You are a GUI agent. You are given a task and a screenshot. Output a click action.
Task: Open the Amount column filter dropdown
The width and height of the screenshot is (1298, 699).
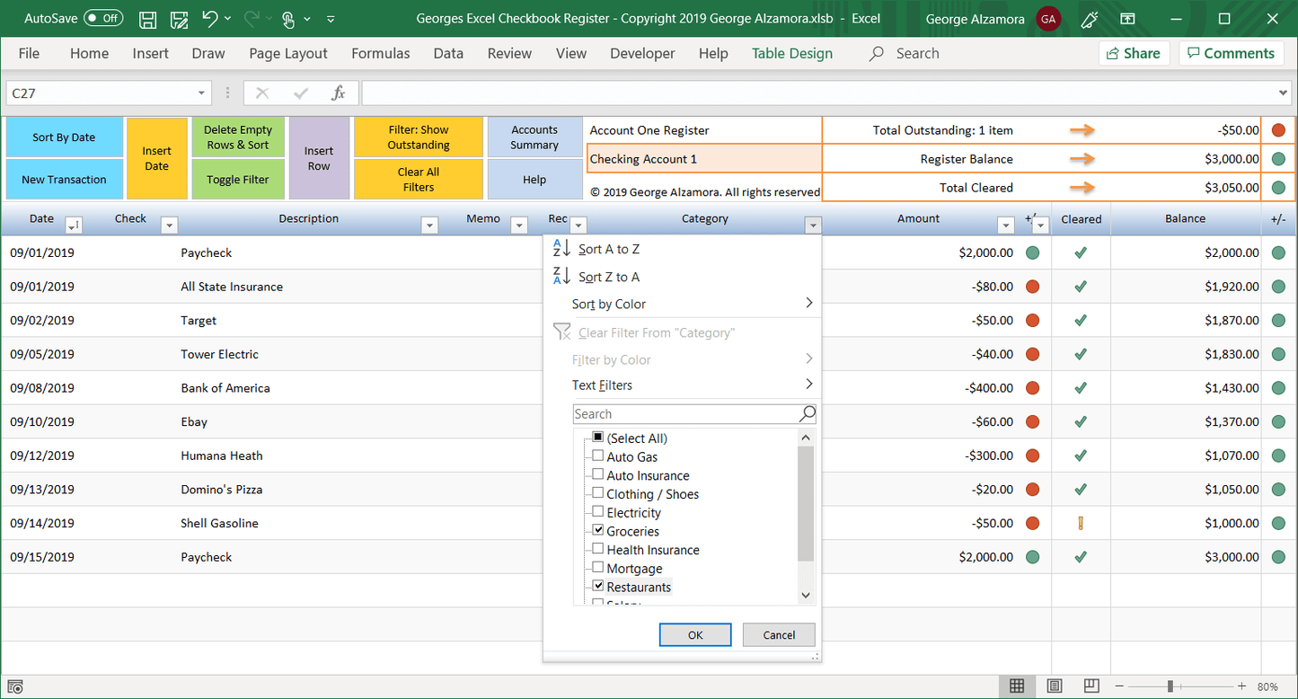pyautogui.click(x=1005, y=226)
